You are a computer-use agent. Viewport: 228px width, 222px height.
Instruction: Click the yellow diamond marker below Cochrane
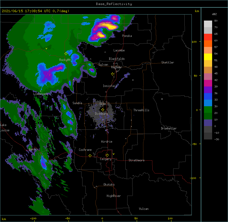tap(90, 156)
